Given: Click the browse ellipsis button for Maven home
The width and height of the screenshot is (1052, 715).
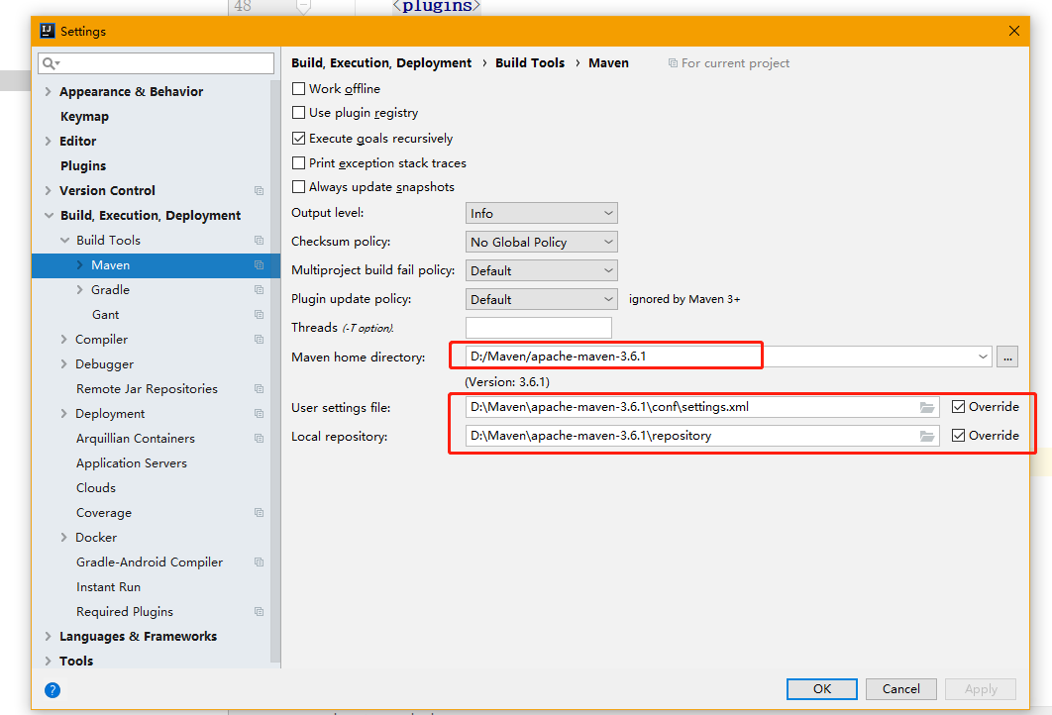Looking at the screenshot, I should tap(1007, 357).
